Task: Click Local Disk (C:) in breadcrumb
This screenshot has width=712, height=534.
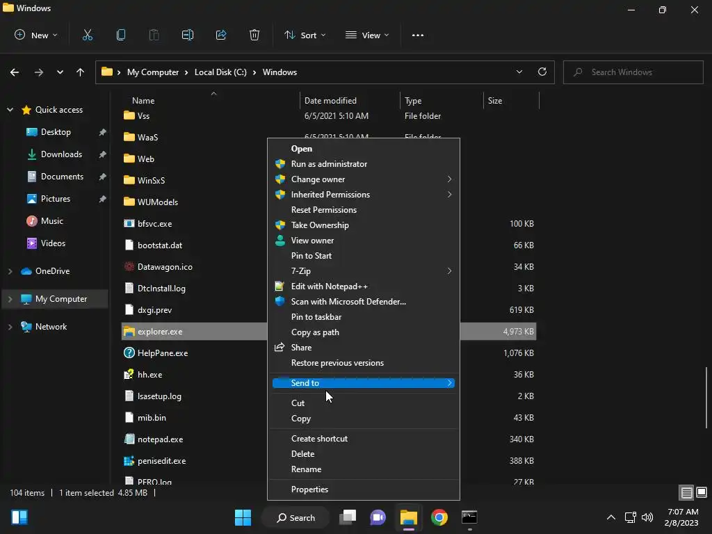Action: click(x=220, y=72)
